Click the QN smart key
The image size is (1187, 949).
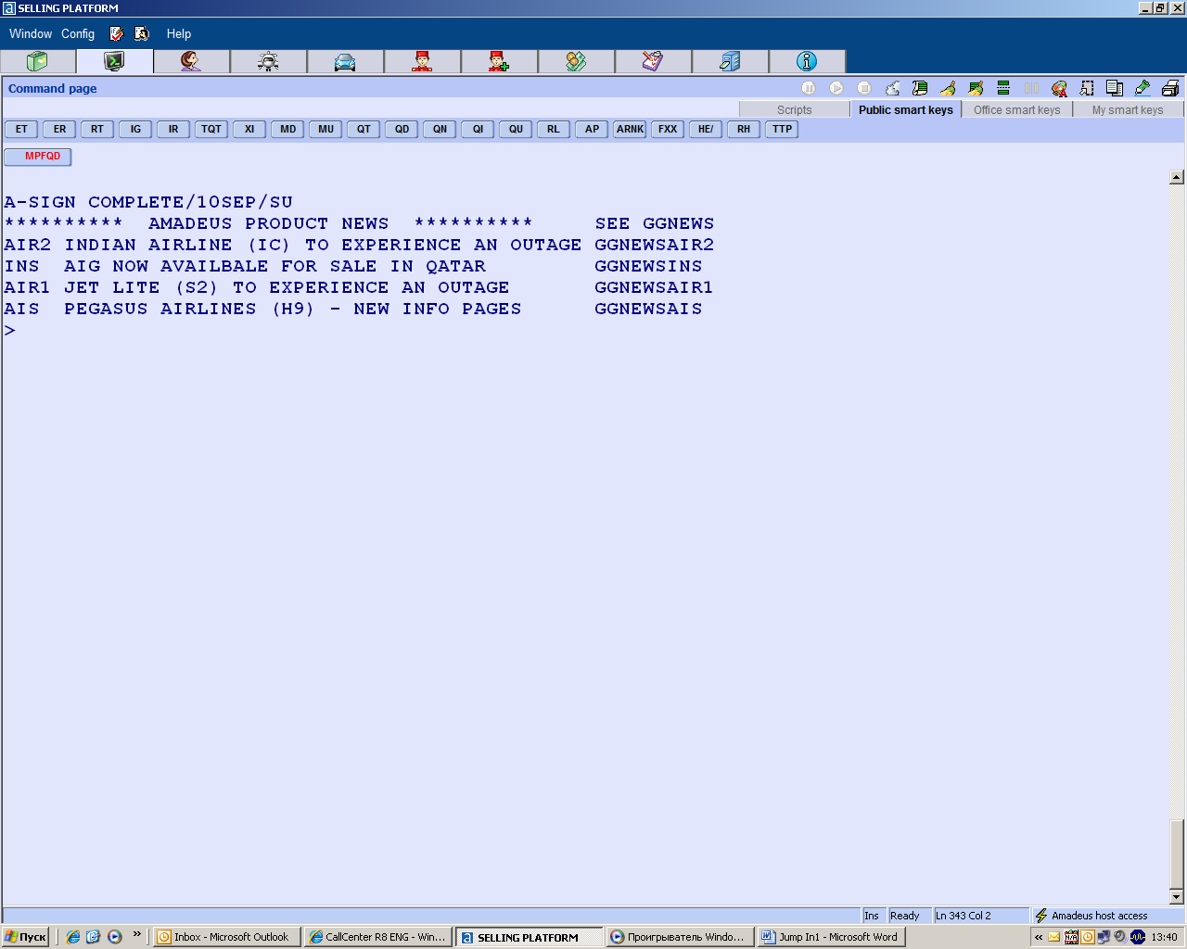(440, 130)
